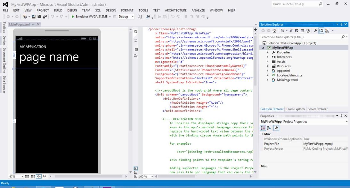Click the Quick Launch search box
Image resolution: width=350 pixels, height=188 pixels.
[x=297, y=4]
